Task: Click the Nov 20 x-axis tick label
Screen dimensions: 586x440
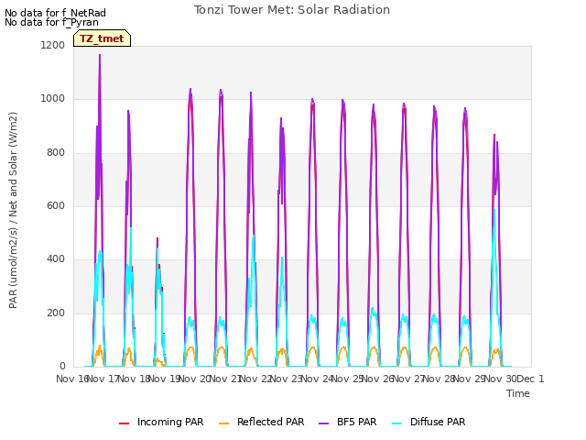Action: pos(195,379)
